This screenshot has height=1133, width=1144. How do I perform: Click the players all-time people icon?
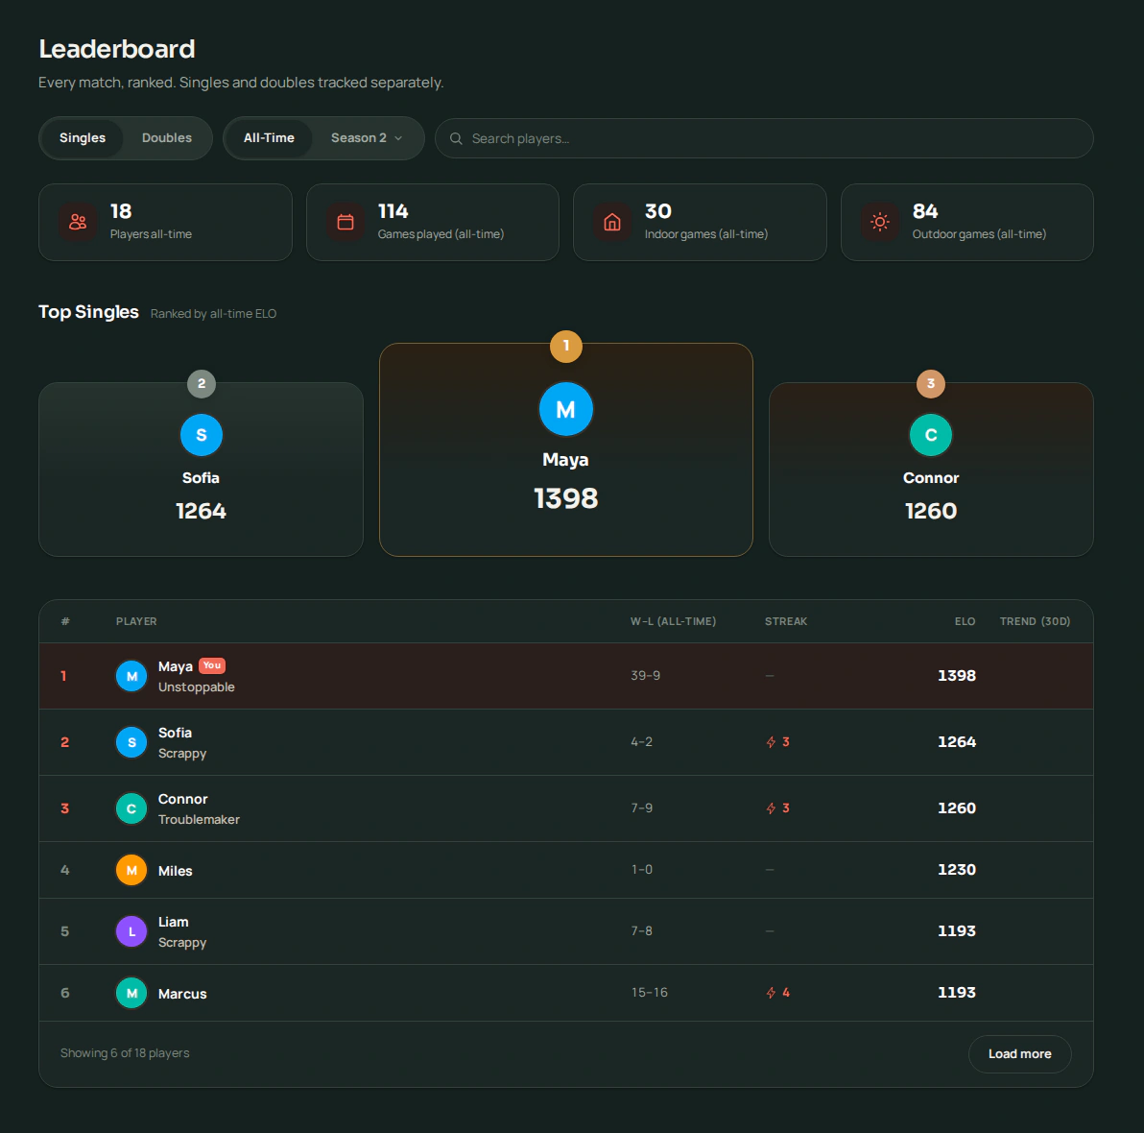click(x=78, y=222)
